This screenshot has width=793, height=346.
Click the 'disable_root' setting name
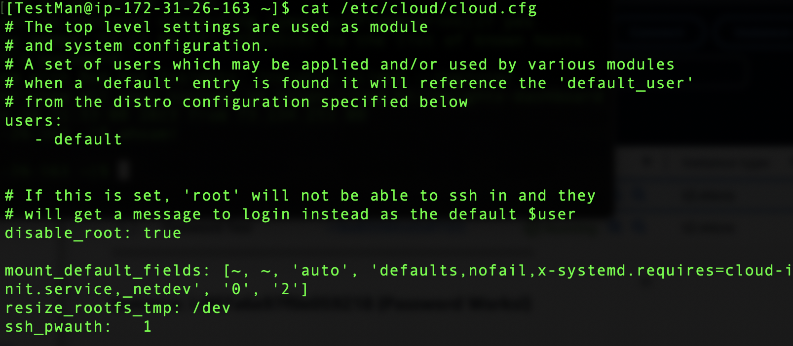click(64, 233)
